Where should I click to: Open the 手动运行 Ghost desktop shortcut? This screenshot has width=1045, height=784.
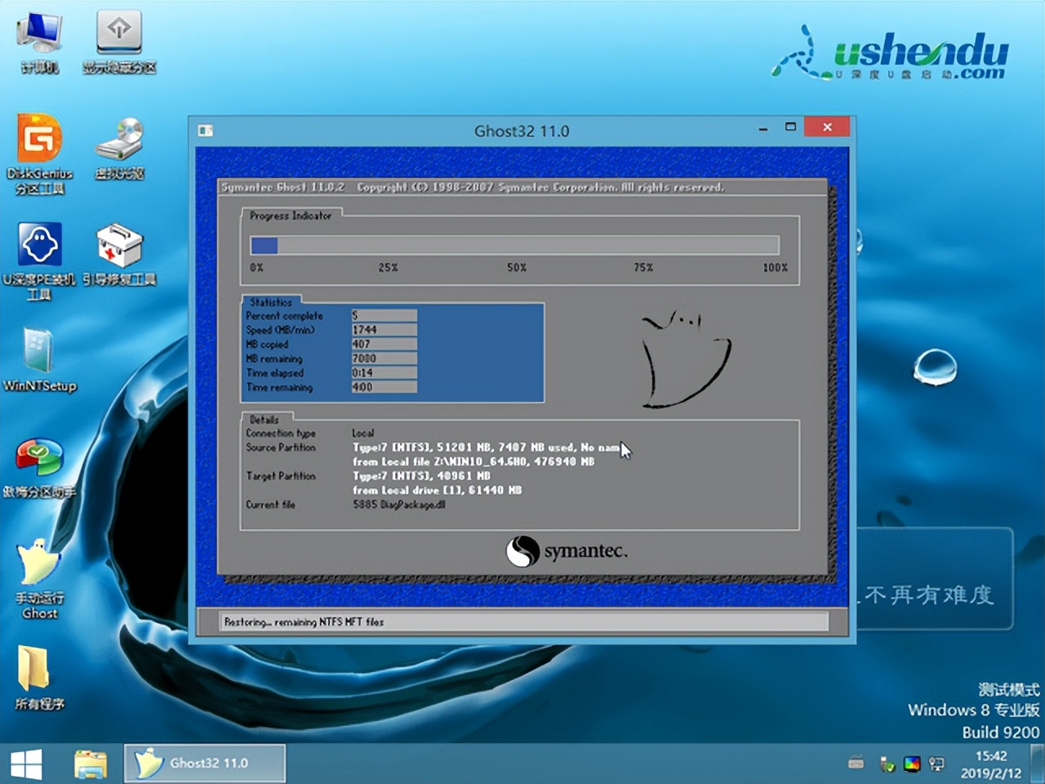38,572
